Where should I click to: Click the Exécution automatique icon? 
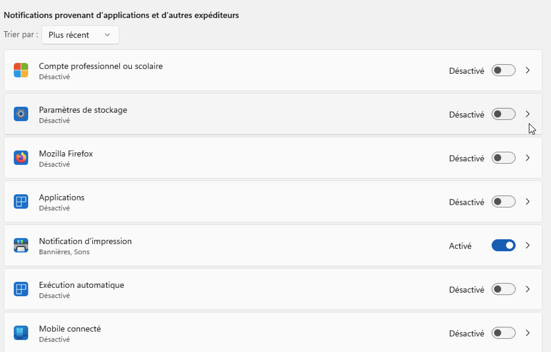click(x=21, y=289)
